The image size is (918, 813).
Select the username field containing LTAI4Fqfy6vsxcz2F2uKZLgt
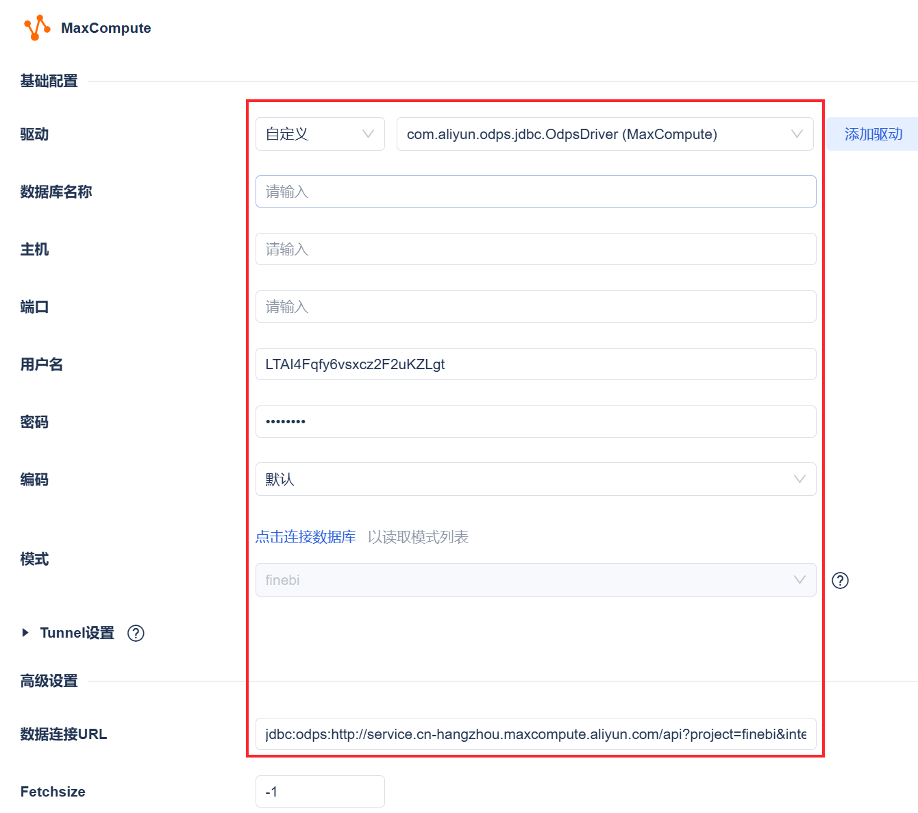click(534, 364)
